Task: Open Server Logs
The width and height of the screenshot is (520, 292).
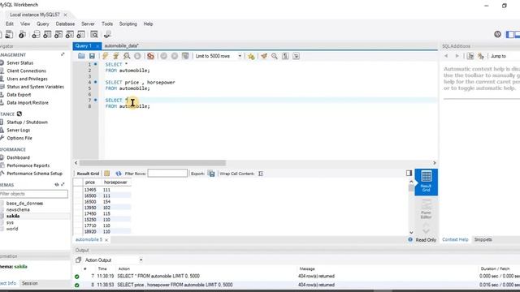Action: pos(18,130)
